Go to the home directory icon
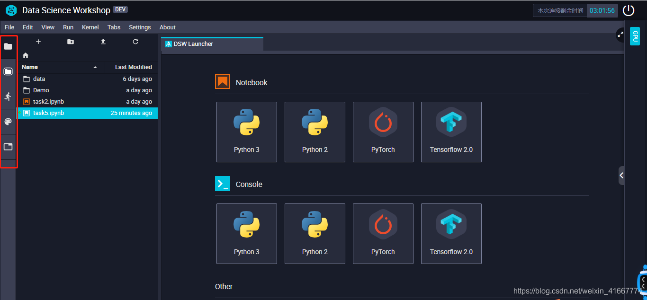 (26, 55)
